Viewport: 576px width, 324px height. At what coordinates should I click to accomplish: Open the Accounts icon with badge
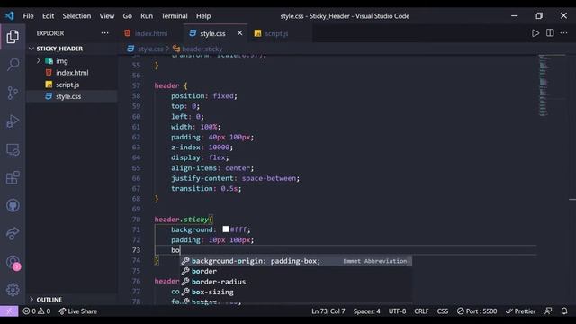(13, 262)
